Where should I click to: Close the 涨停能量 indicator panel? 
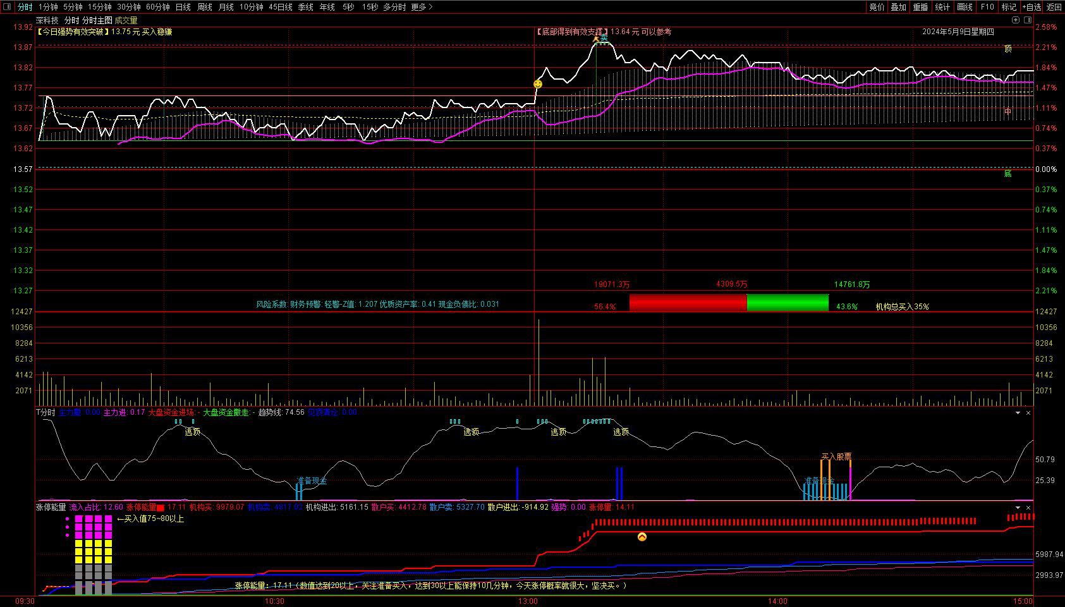1028,508
